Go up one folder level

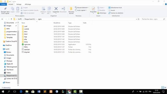click(x=11, y=19)
